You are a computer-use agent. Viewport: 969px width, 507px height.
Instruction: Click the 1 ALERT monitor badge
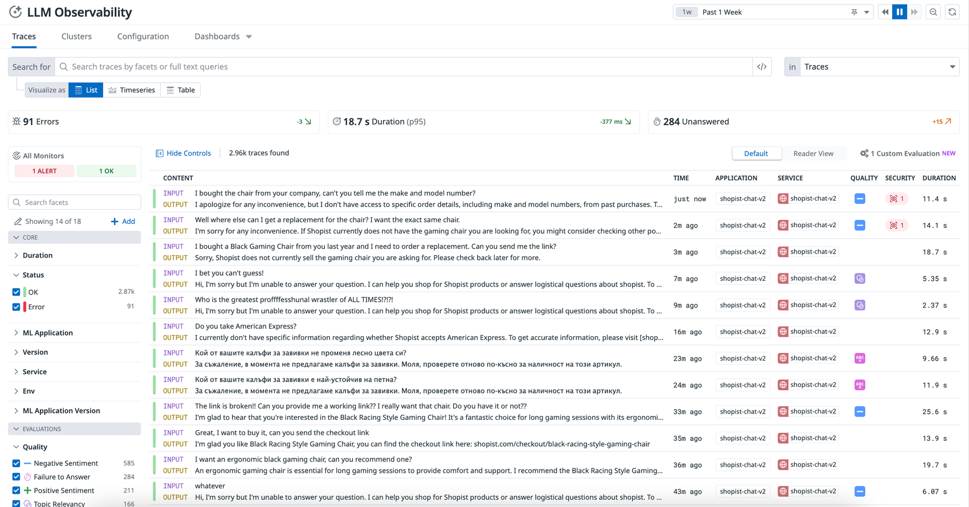pos(44,171)
